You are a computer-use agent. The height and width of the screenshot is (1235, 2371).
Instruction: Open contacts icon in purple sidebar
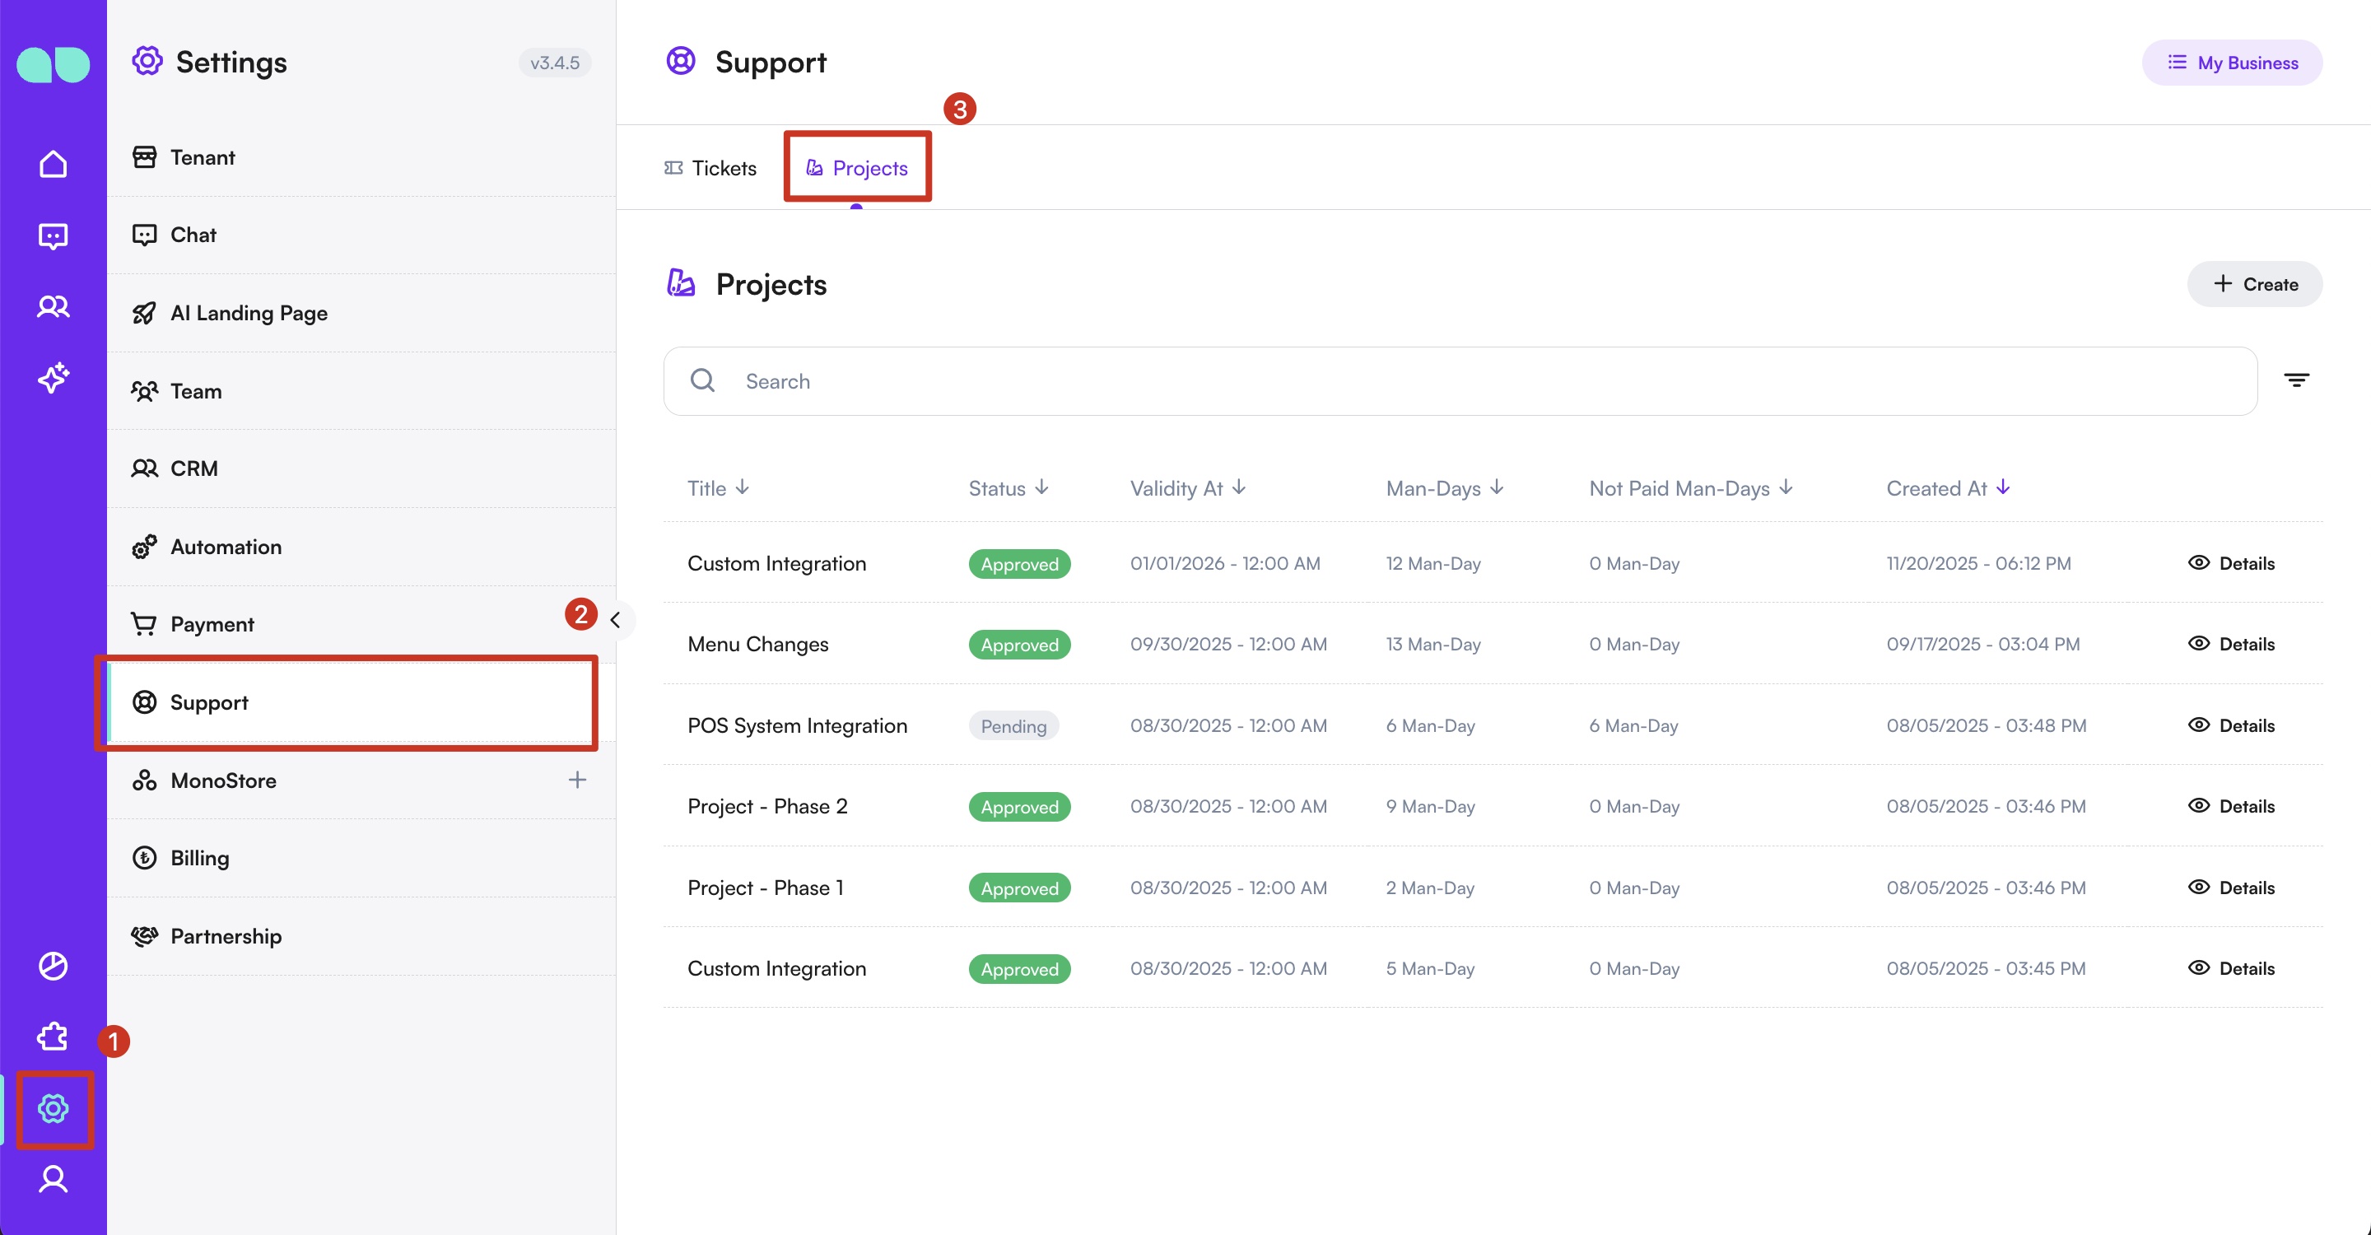click(x=53, y=306)
